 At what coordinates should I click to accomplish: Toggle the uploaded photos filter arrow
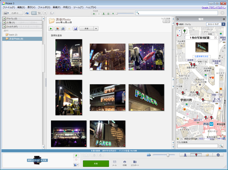(99, 14)
